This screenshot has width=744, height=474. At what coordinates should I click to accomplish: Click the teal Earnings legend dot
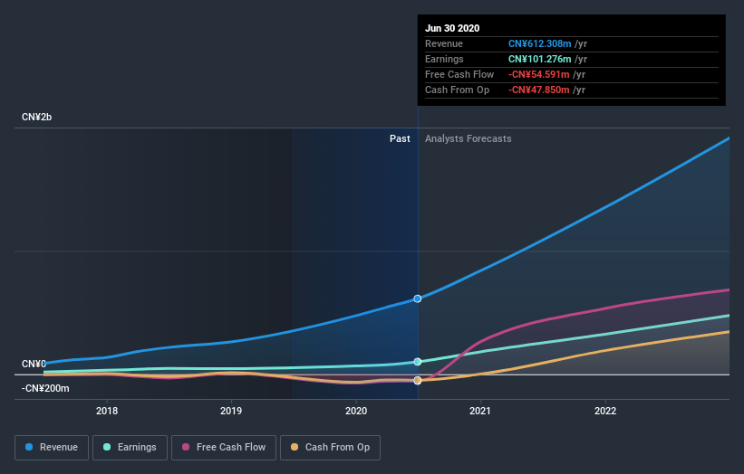coord(107,447)
